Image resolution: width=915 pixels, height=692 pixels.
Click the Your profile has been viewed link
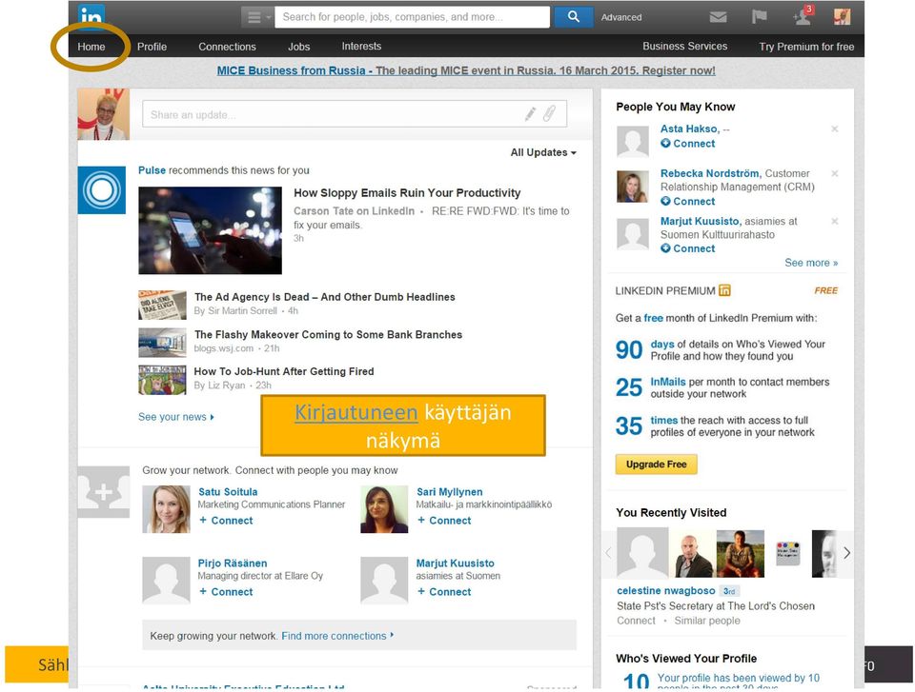pos(738,682)
